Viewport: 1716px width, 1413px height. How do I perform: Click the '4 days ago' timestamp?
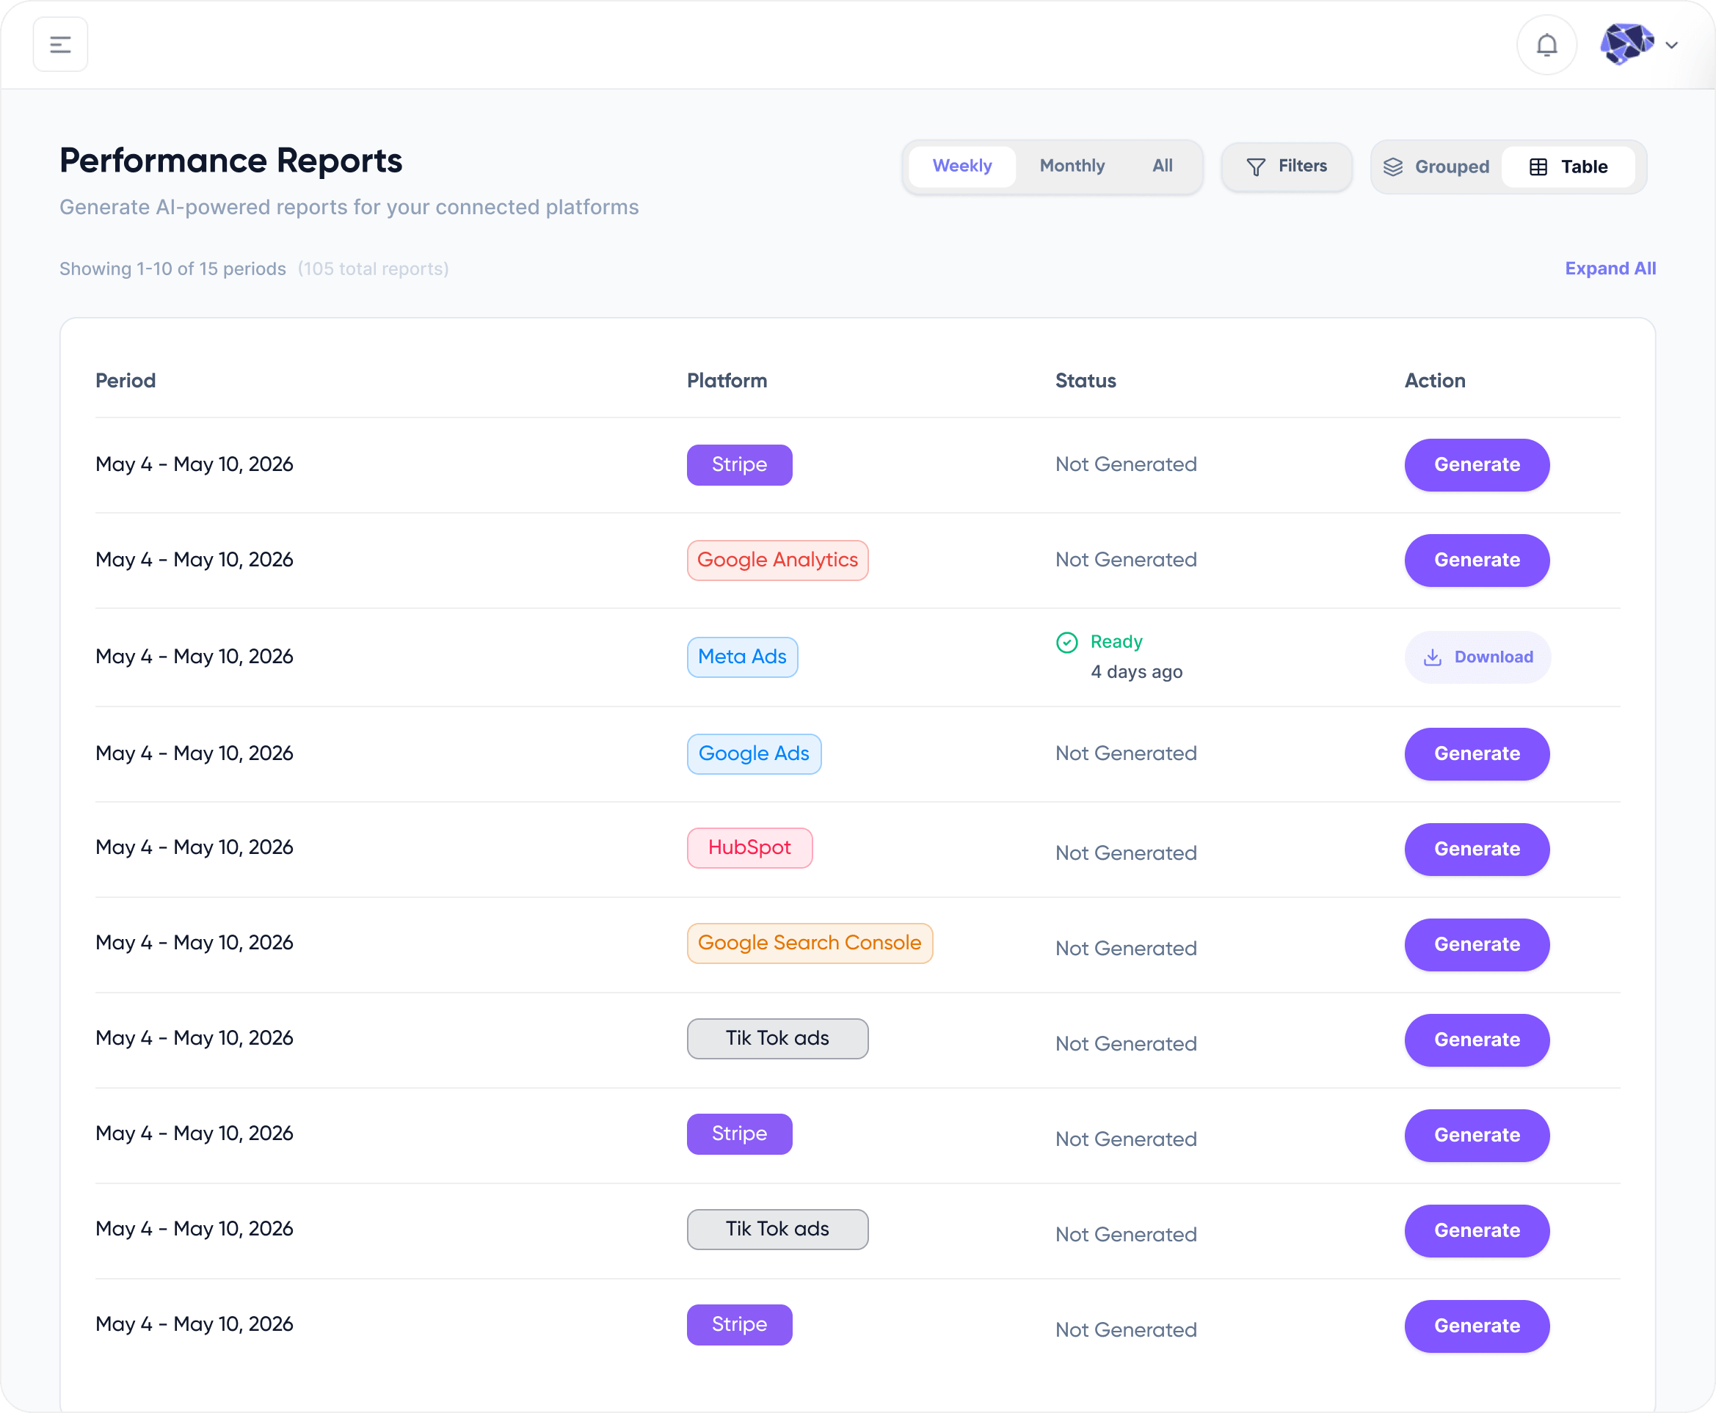click(1136, 671)
